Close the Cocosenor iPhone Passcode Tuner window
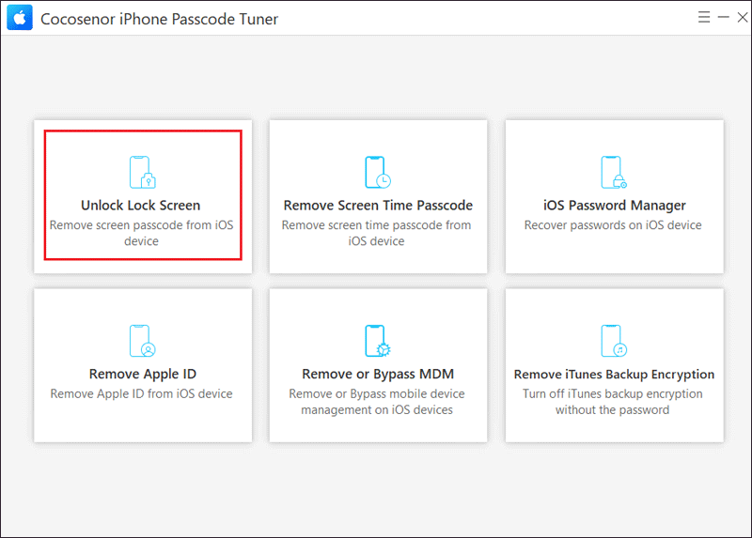 click(x=743, y=17)
